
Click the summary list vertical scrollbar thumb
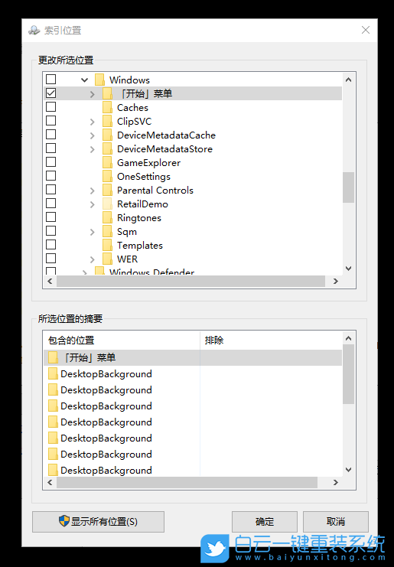coord(348,374)
